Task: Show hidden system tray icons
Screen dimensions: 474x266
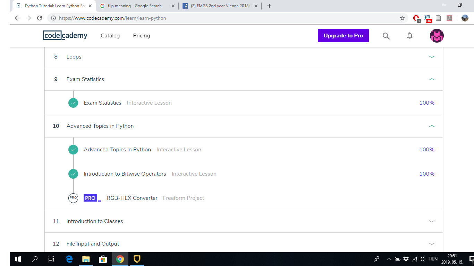Action: tap(389, 259)
